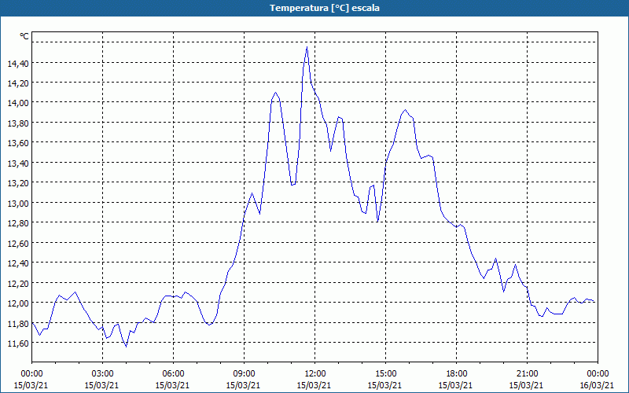Select the 14,00 y-axis value

pyautogui.click(x=18, y=103)
